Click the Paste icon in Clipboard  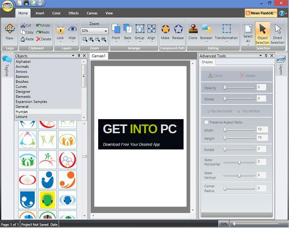[x=23, y=39]
